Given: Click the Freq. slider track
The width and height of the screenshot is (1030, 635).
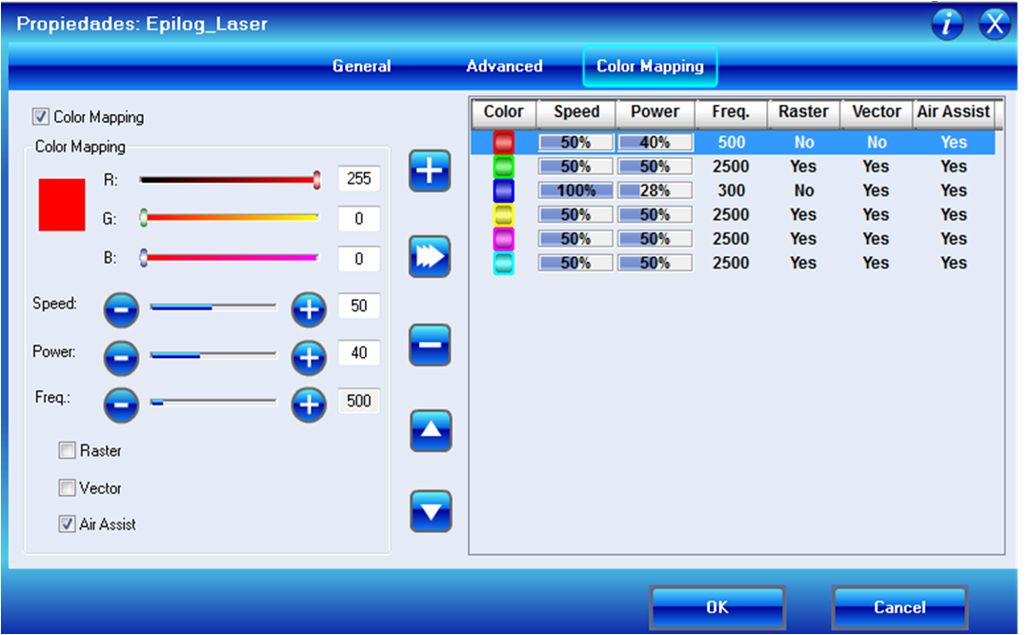Looking at the screenshot, I should [213, 402].
